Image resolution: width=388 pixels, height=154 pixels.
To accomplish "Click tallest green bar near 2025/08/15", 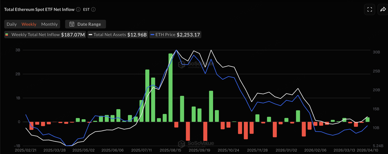I will point(170,87).
